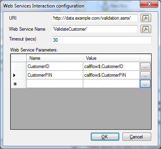This screenshot has height=149, width=161.
Task: Close the configuration dialog window
Action: [149, 4]
